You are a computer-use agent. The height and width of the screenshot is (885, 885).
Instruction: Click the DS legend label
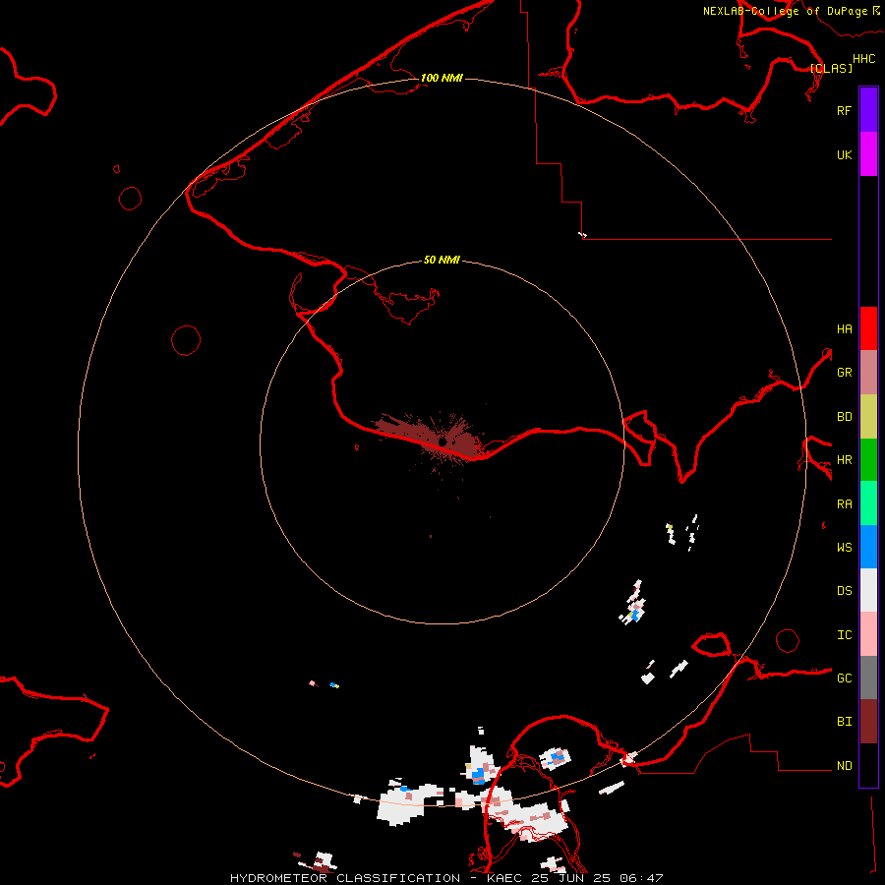[x=844, y=591]
